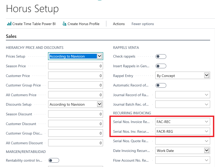Toggle the Check rappels switch
This screenshot has width=215, height=167.
[161, 57]
